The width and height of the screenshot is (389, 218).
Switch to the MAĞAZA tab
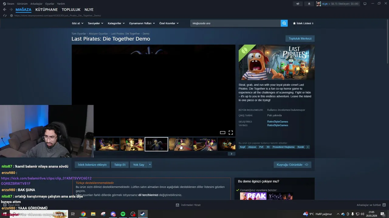pyautogui.click(x=23, y=10)
